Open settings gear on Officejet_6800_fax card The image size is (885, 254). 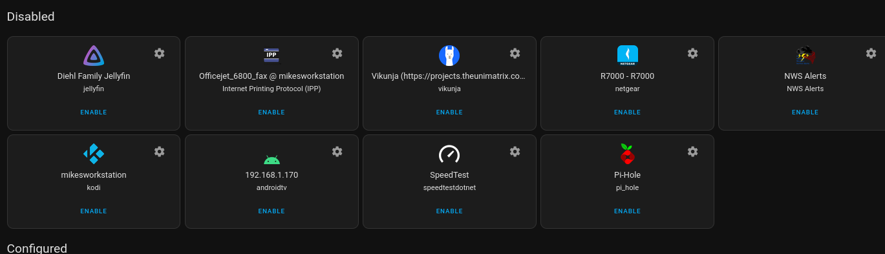pyautogui.click(x=337, y=53)
